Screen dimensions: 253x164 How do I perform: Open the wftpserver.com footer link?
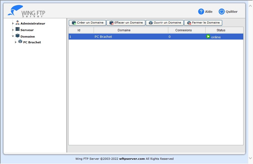[132, 159]
